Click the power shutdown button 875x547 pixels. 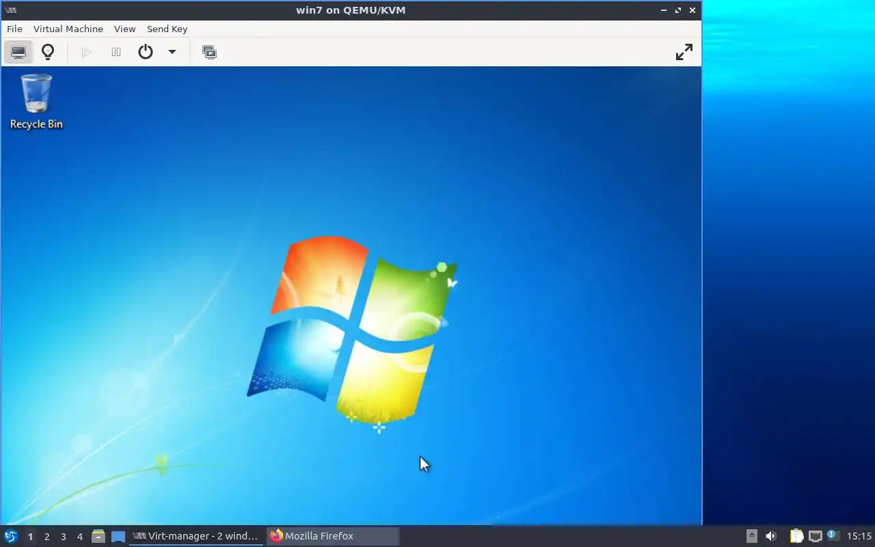point(146,52)
